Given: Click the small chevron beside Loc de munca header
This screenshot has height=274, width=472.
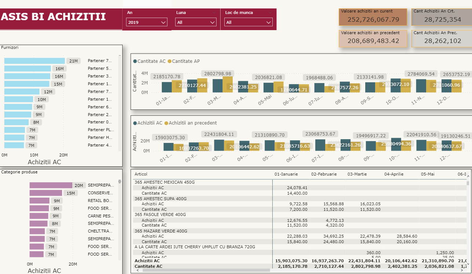Looking at the screenshot, I should (270, 13).
